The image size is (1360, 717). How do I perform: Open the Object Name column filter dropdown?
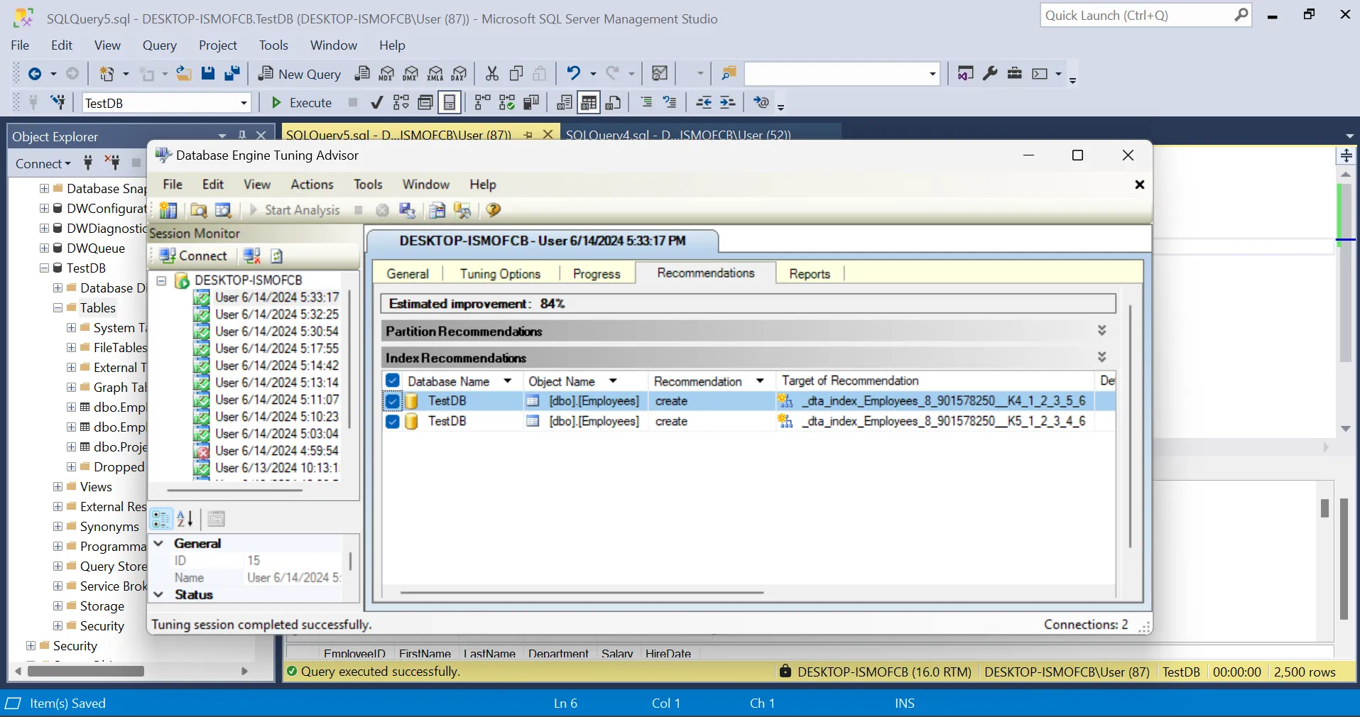pyautogui.click(x=613, y=381)
